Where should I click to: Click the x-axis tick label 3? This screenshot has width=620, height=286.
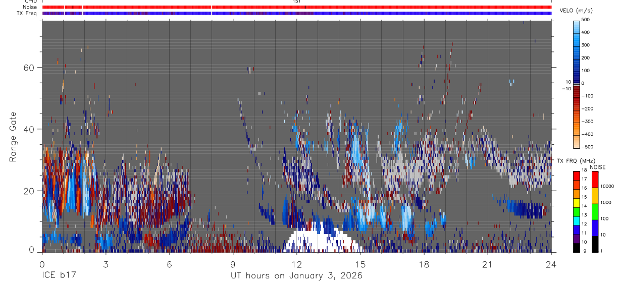click(106, 264)
